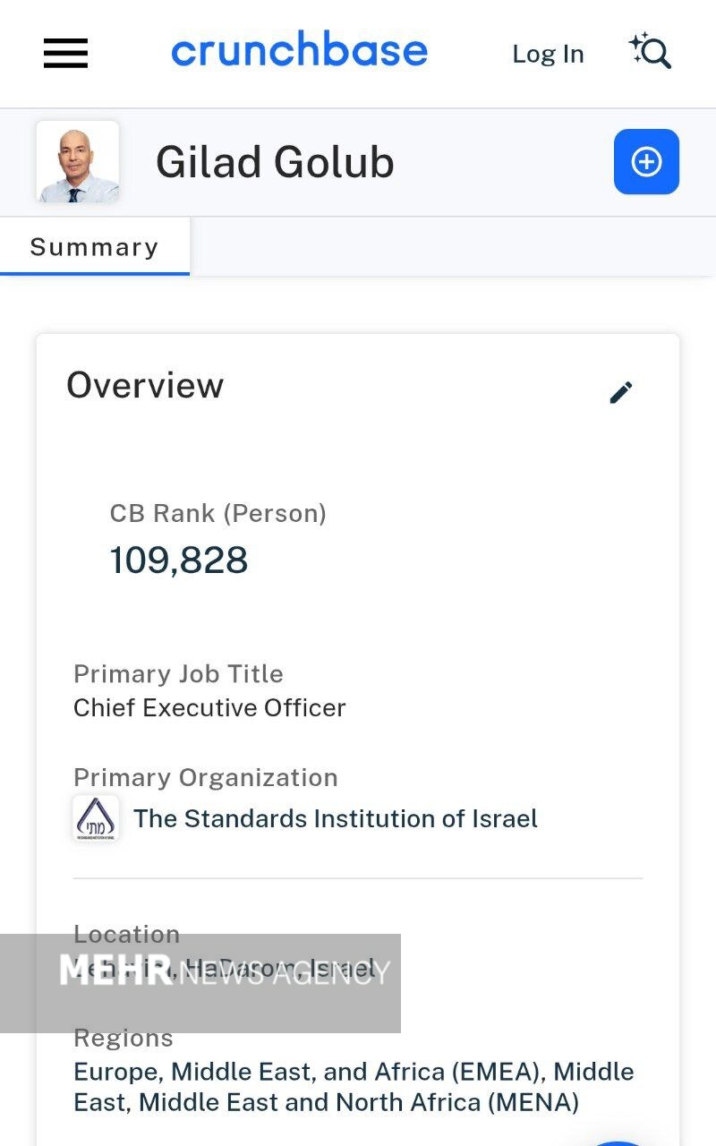Image resolution: width=716 pixels, height=1146 pixels.
Task: Click the Overview section heading
Action: pos(145,385)
